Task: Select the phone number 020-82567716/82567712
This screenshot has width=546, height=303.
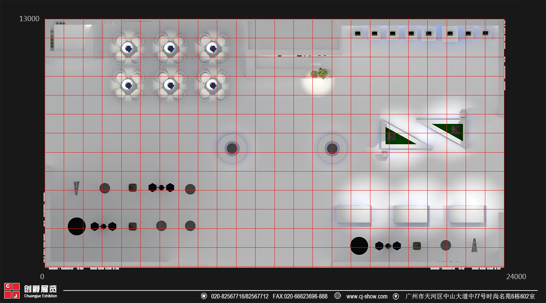Action: [x=240, y=296]
